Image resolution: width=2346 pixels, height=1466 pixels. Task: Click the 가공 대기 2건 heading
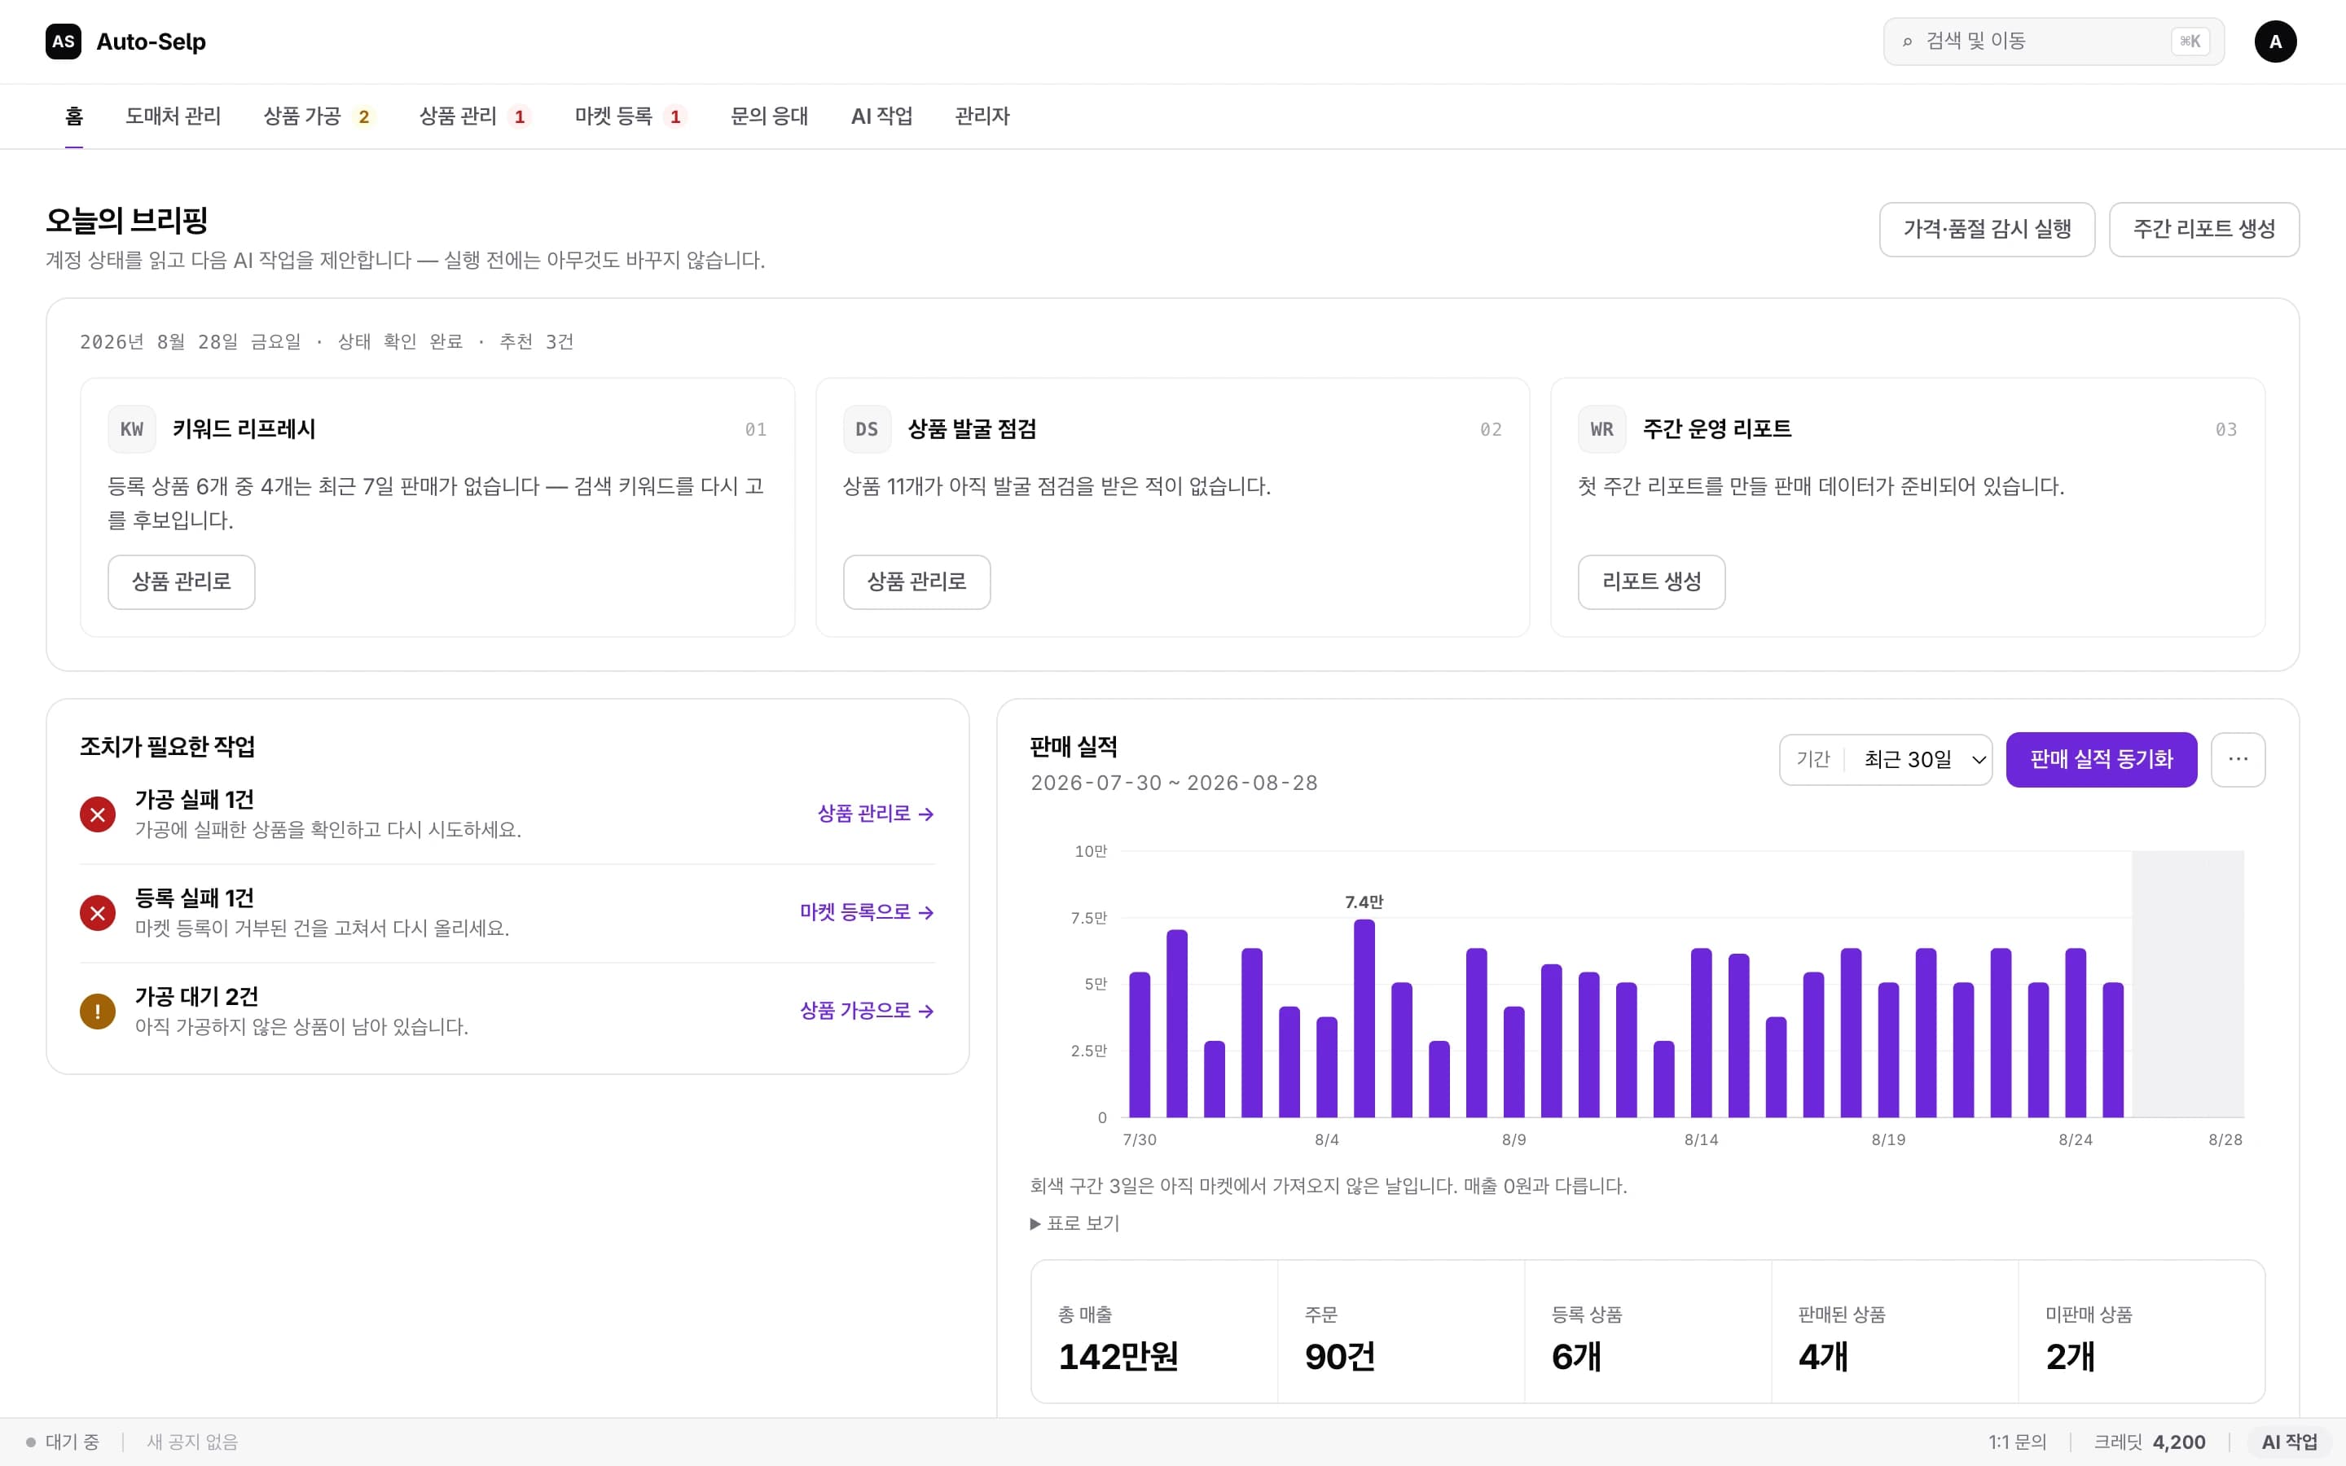coord(197,997)
